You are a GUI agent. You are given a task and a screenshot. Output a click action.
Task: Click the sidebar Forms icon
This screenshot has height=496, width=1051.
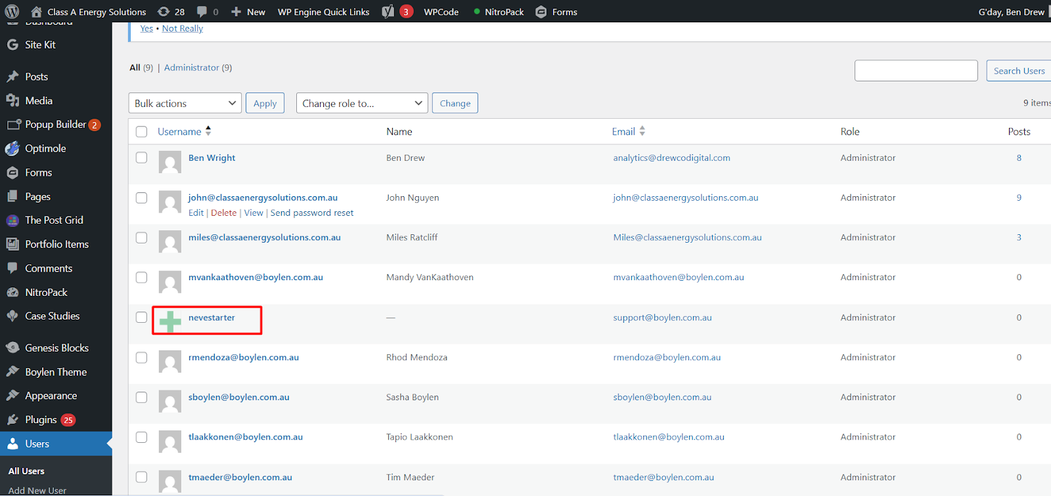(12, 173)
